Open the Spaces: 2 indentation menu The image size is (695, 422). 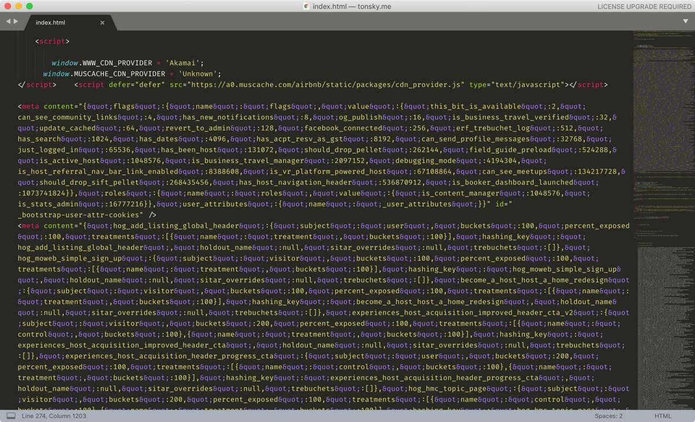pyautogui.click(x=609, y=416)
